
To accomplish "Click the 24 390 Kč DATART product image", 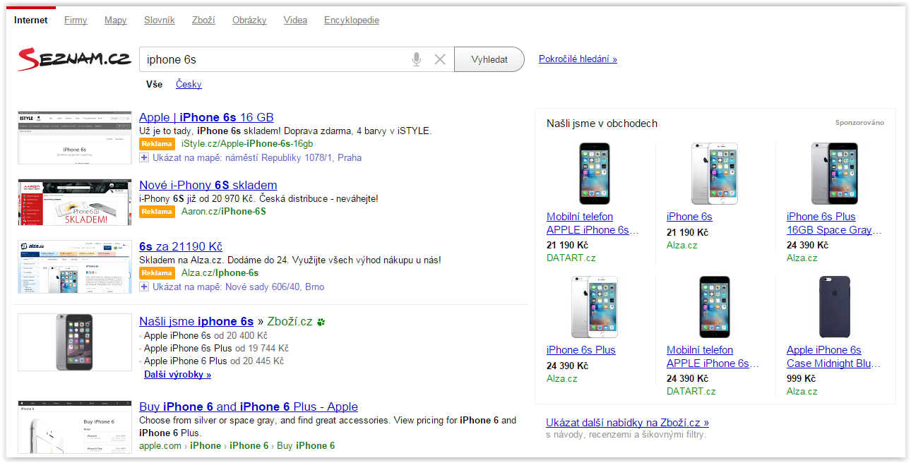I will (x=714, y=307).
